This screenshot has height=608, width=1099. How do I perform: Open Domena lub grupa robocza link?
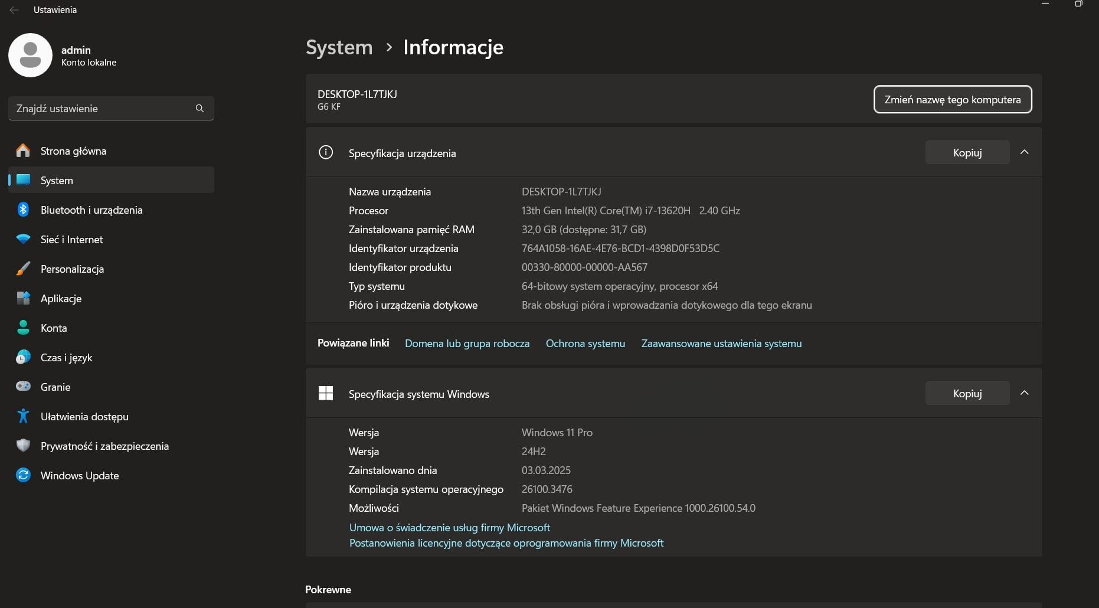[467, 344]
